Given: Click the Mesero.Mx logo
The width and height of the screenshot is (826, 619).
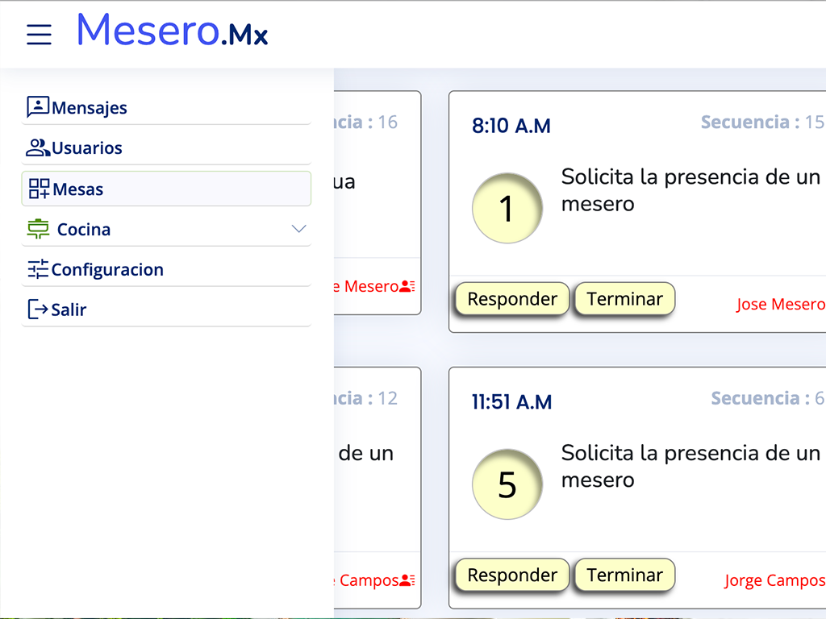Looking at the screenshot, I should click(x=172, y=31).
